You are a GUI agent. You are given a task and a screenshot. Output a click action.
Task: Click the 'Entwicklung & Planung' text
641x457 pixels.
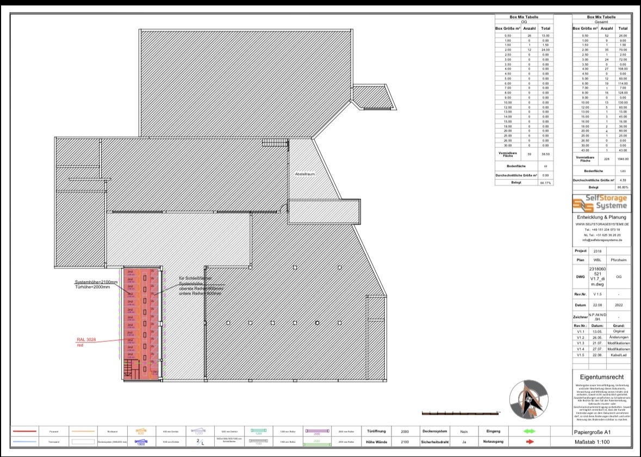coord(601,217)
